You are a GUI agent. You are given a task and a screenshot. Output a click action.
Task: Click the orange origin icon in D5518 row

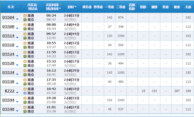click(25, 43)
